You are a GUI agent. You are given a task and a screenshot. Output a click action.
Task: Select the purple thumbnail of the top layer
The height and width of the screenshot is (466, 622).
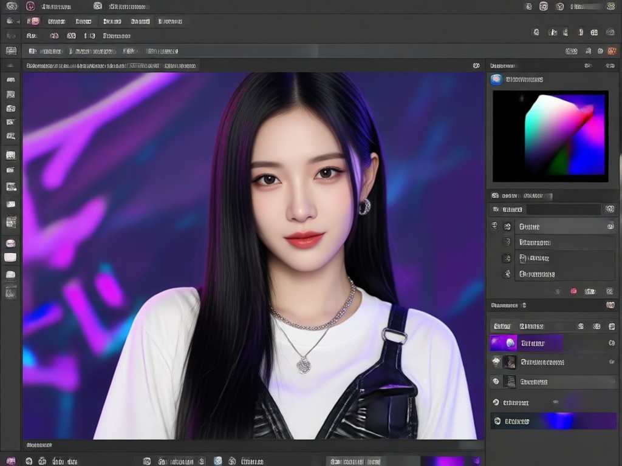point(503,343)
